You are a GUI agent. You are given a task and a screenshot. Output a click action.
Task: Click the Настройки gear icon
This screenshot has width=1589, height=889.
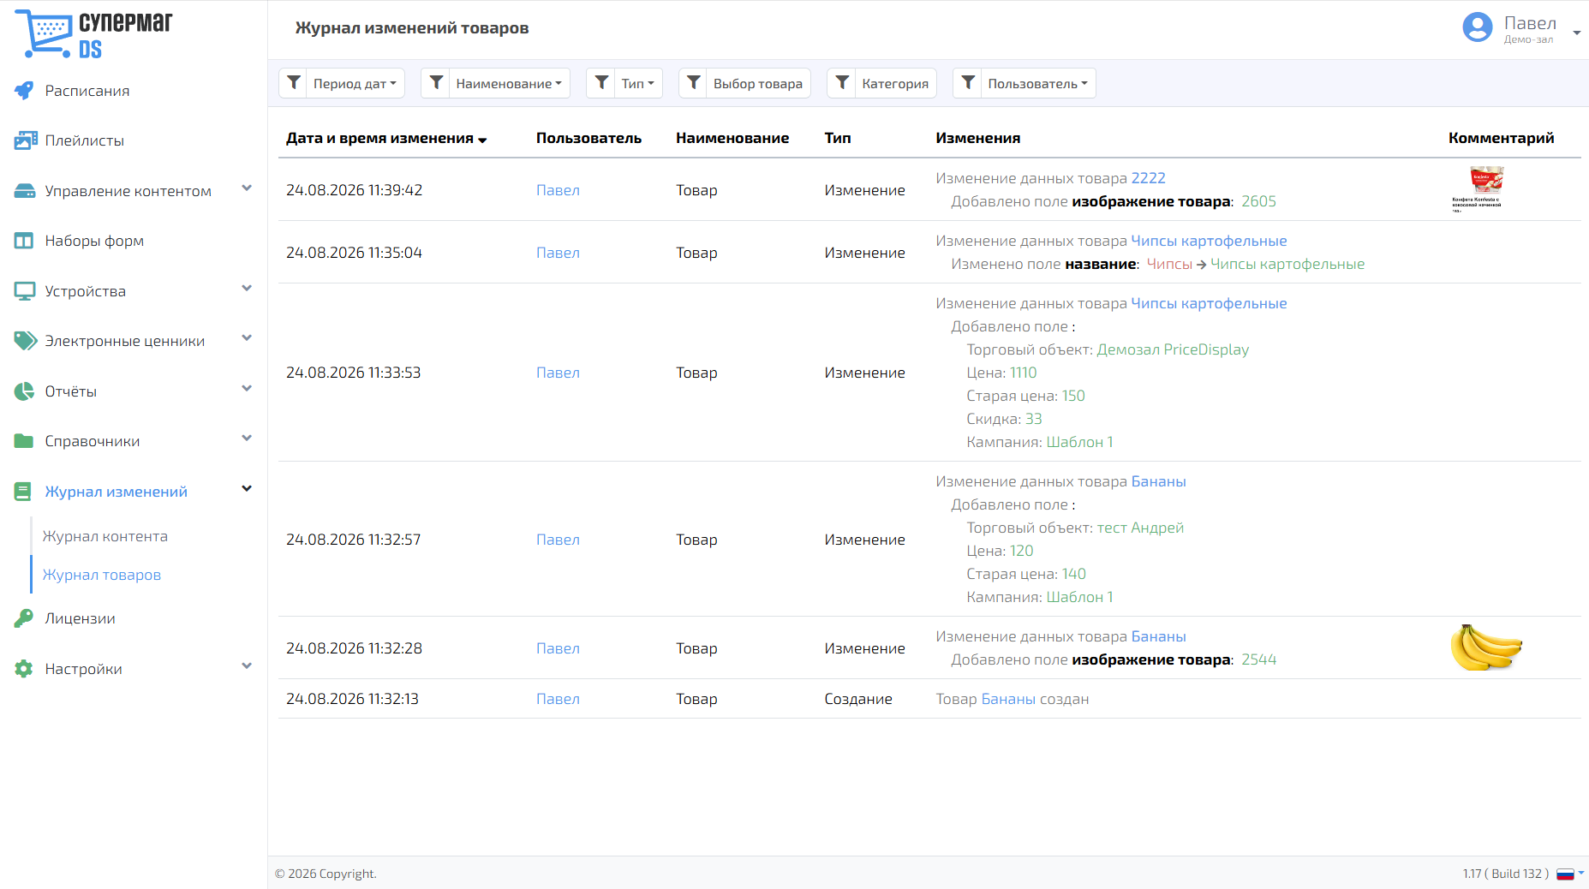click(x=24, y=669)
